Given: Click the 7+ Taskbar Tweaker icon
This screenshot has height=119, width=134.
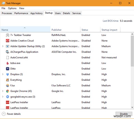Looking at the screenshot, I should (x=8, y=35).
